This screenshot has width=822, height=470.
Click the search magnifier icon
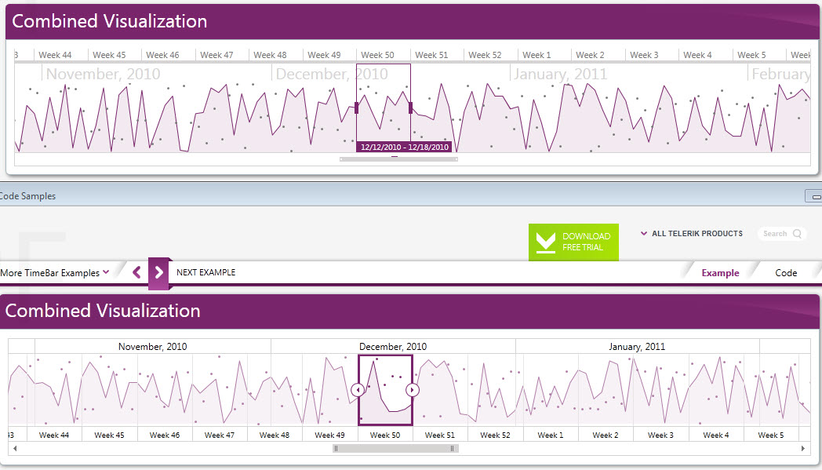coord(797,233)
